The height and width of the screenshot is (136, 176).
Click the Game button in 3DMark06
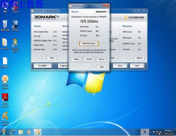(x=137, y=66)
